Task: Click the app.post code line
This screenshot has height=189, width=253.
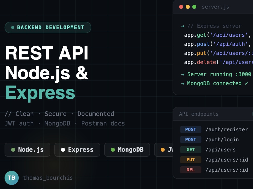Action: click(218, 44)
